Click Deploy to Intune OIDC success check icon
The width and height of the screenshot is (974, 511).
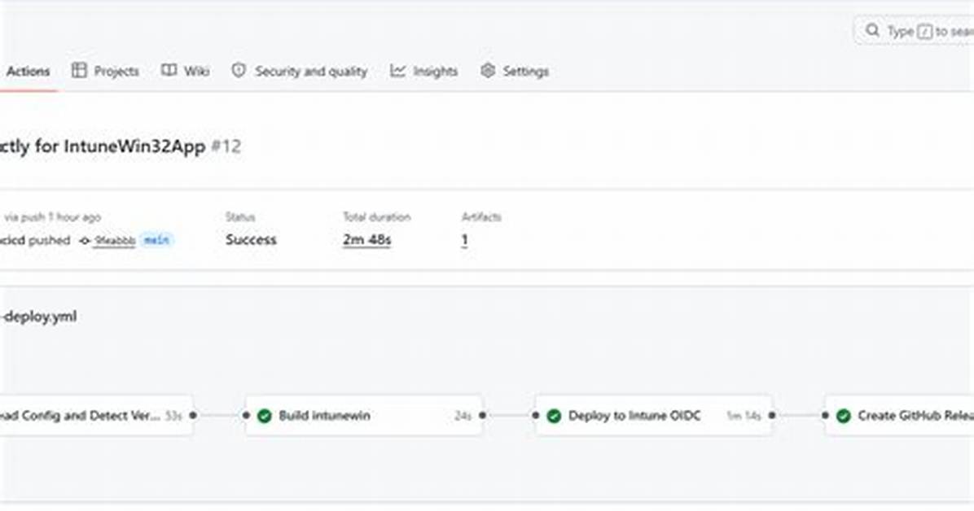tap(554, 416)
